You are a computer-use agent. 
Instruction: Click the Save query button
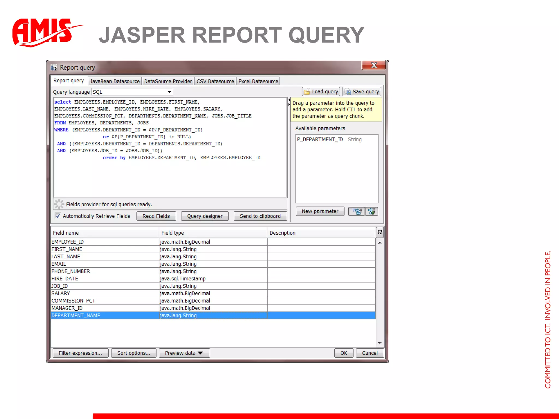click(x=362, y=92)
